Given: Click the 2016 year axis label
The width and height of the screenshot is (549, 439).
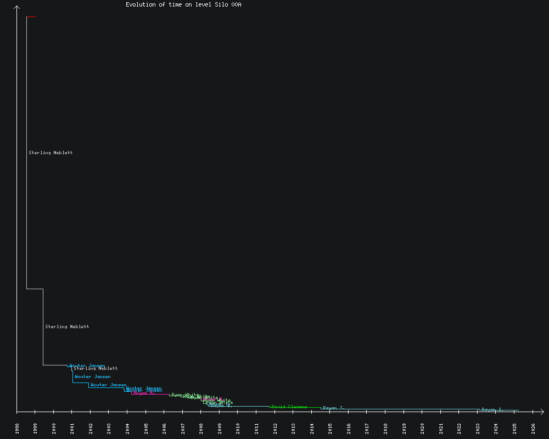Looking at the screenshot, I should 349,429.
